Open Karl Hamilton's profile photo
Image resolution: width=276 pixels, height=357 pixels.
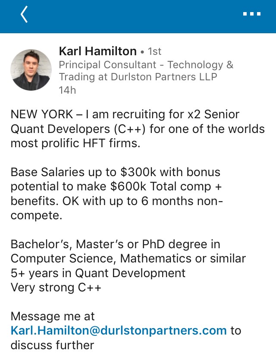click(31, 70)
